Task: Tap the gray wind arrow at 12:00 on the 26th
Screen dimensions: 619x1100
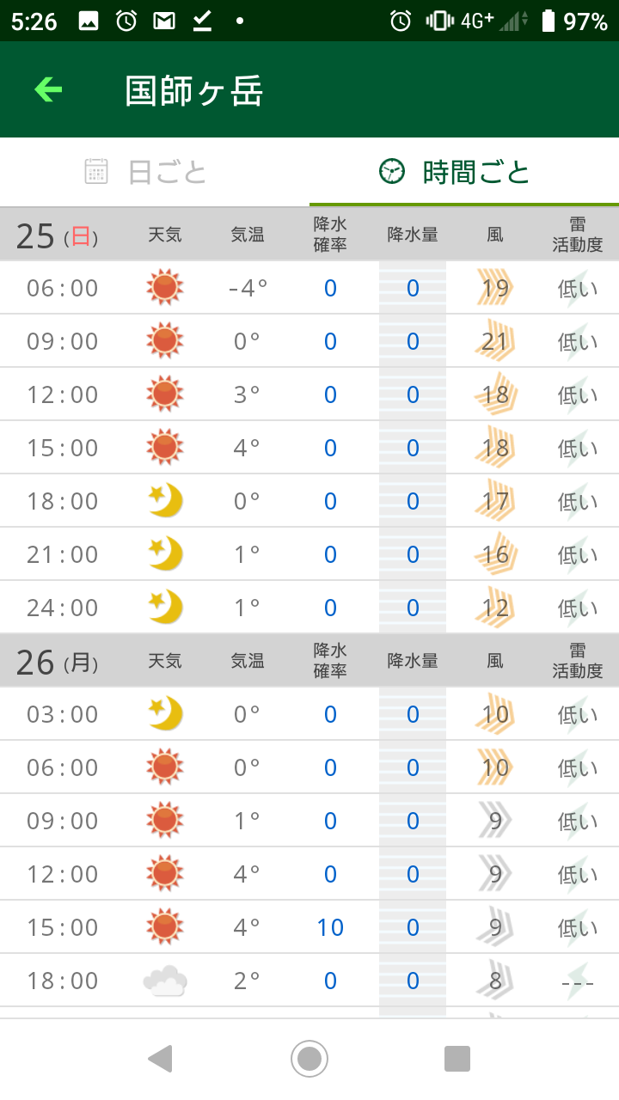Action: pyautogui.click(x=495, y=874)
